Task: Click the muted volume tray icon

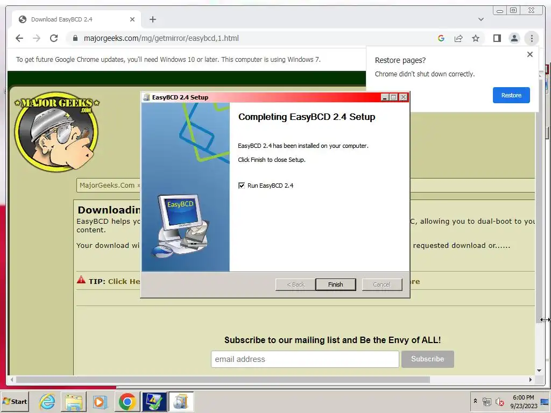Action: (x=500, y=401)
